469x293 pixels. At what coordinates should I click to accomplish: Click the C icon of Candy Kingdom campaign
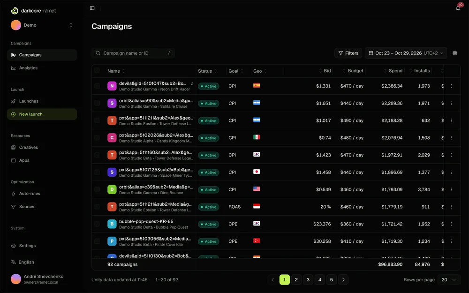[112, 138]
